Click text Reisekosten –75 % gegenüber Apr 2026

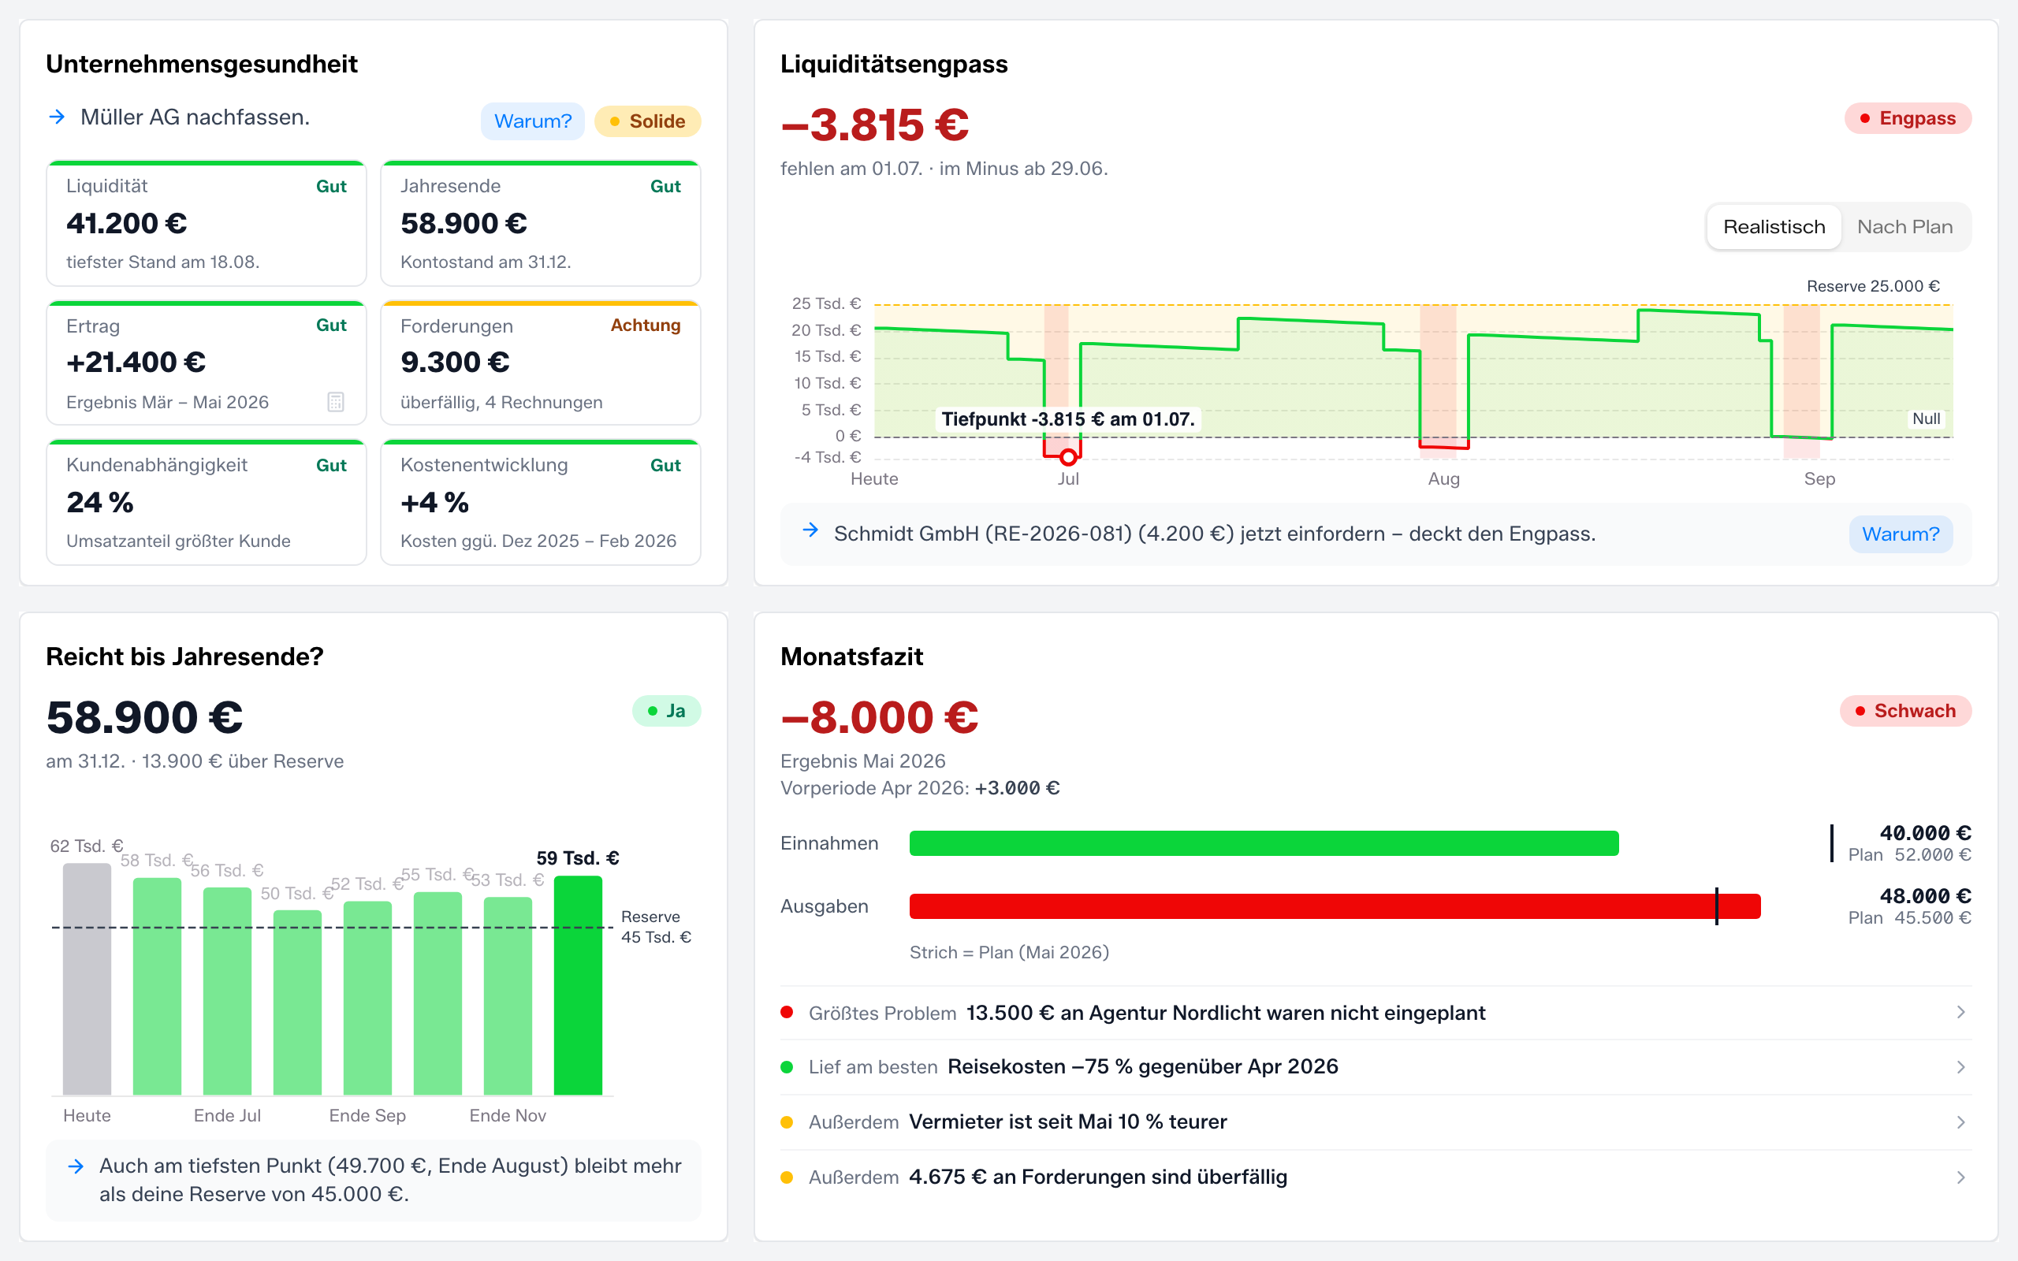[x=1142, y=1066]
